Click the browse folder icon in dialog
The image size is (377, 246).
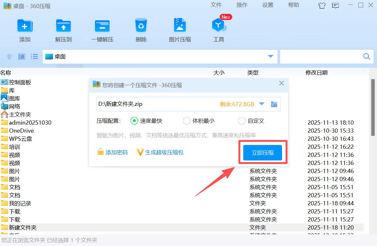click(274, 104)
